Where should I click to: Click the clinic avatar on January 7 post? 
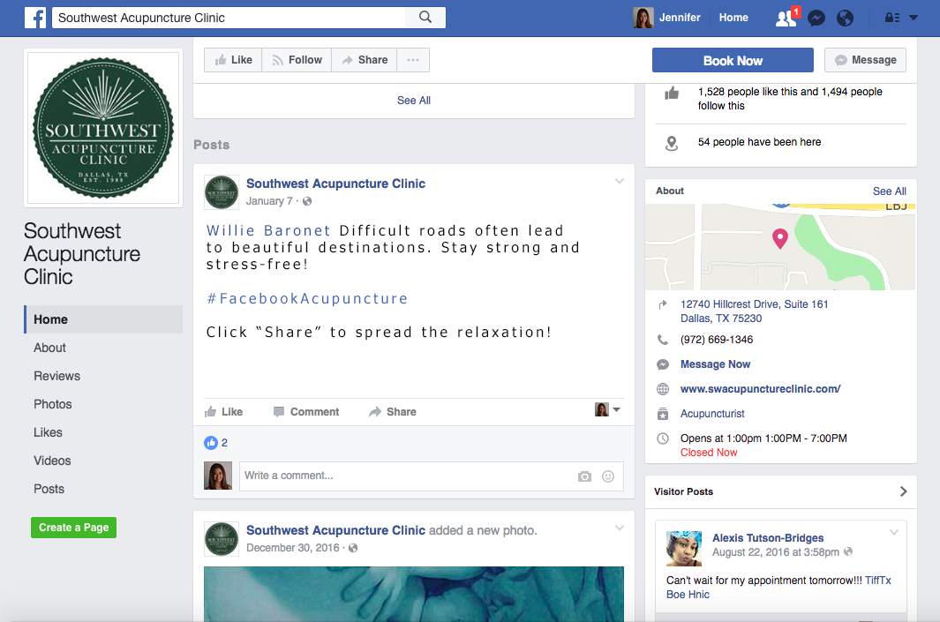(x=222, y=192)
